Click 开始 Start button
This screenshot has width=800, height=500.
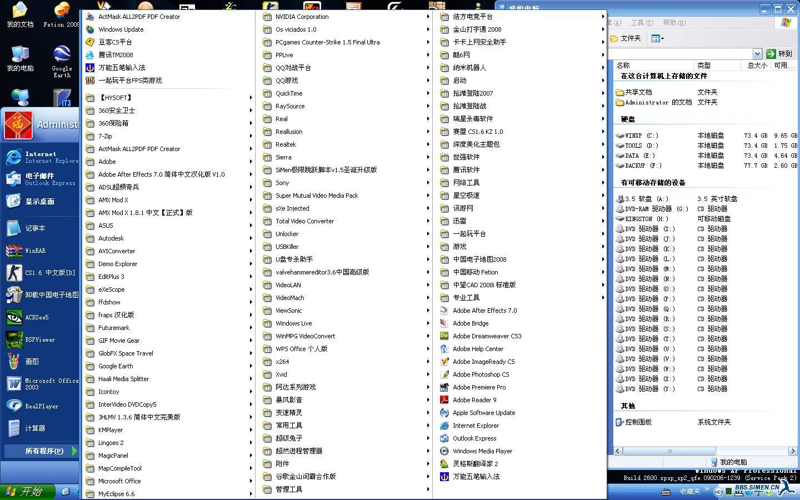(28, 492)
